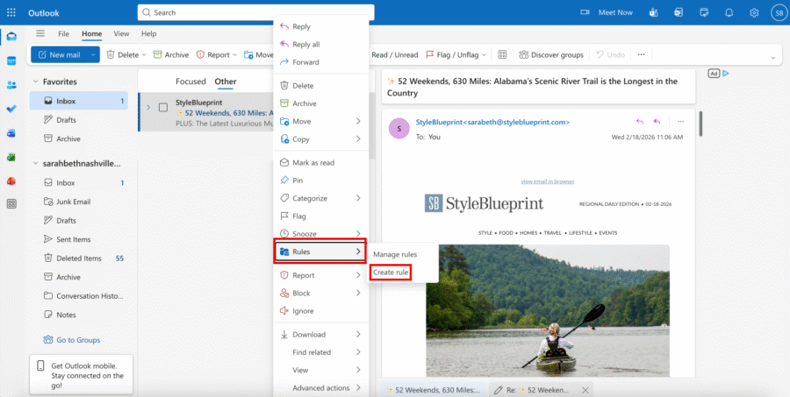Open New mail dropdown arrow
This screenshot has width=790, height=397.
93,55
